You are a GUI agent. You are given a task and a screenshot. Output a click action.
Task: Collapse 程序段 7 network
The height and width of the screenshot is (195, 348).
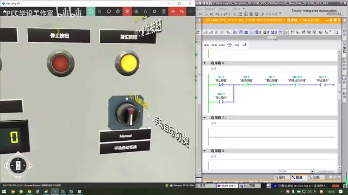pyautogui.click(x=204, y=118)
